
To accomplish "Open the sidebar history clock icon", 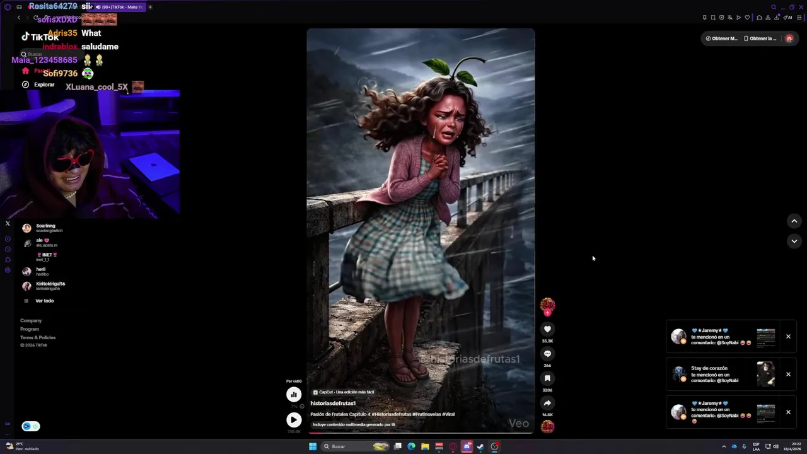I will point(8,249).
